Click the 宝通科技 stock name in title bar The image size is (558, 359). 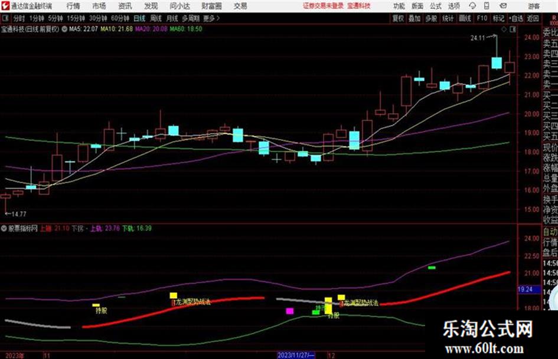pyautogui.click(x=359, y=6)
